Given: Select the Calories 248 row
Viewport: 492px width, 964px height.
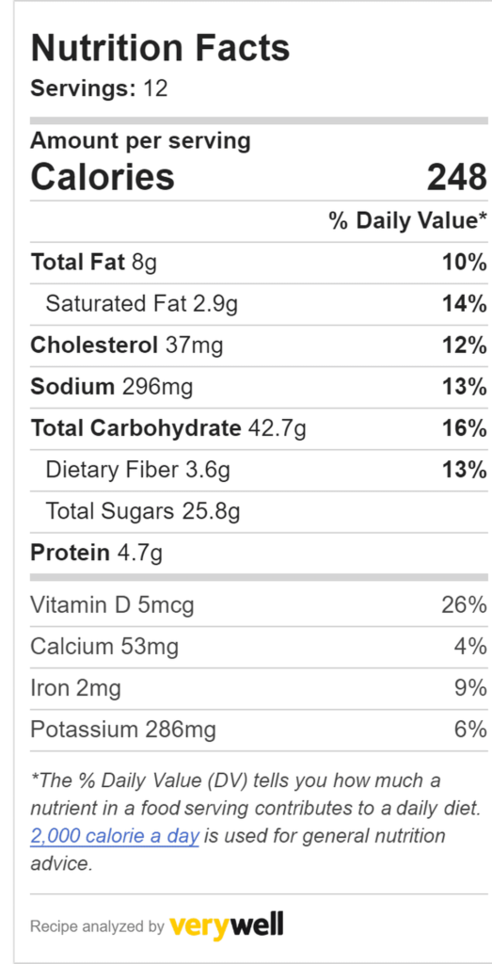Looking at the screenshot, I should pos(259,176).
